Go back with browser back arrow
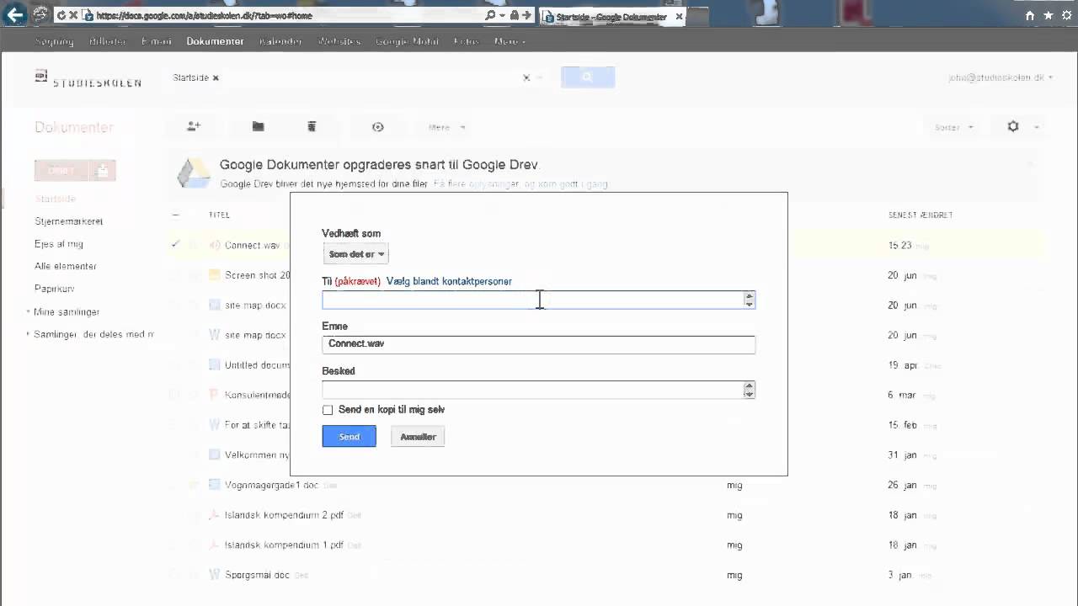 point(14,14)
